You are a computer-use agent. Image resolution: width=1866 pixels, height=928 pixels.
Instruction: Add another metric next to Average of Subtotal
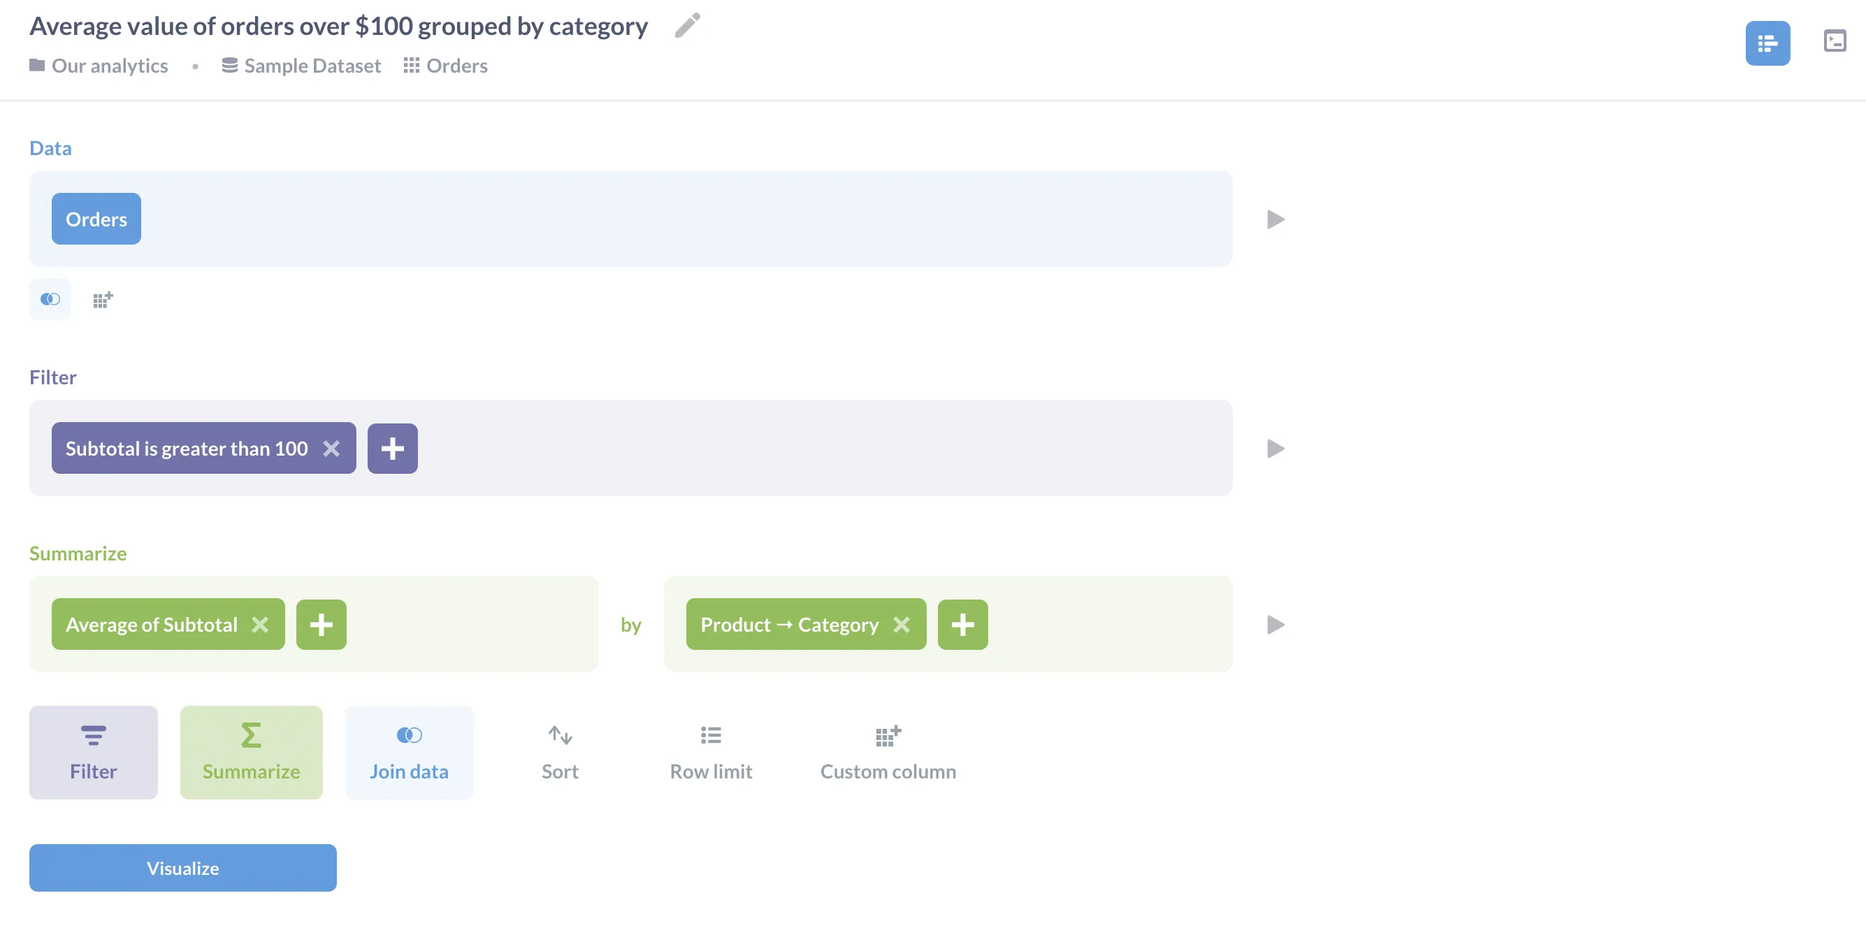click(x=321, y=625)
